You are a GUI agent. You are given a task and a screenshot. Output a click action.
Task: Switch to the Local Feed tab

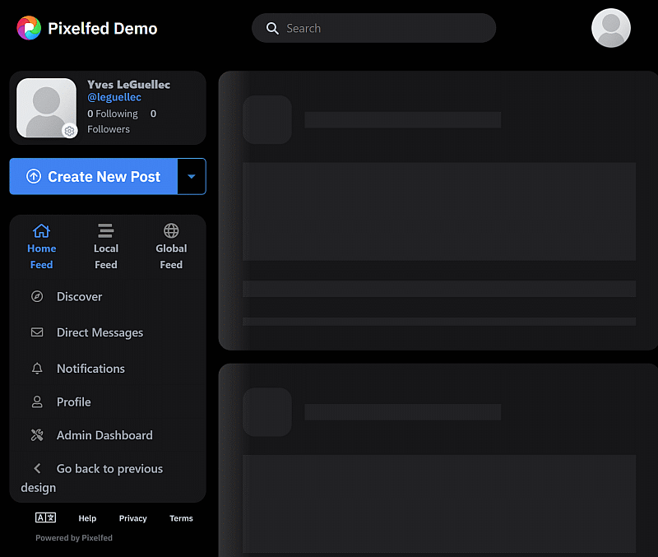click(x=106, y=247)
